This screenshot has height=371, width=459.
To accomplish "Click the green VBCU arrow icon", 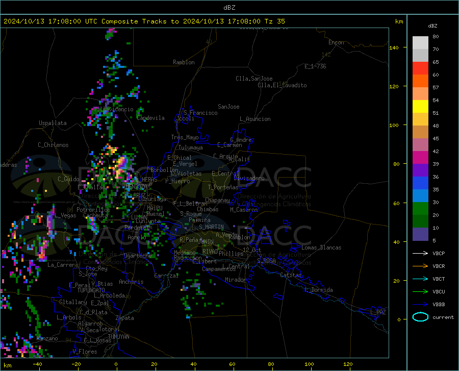I will pos(420,291).
